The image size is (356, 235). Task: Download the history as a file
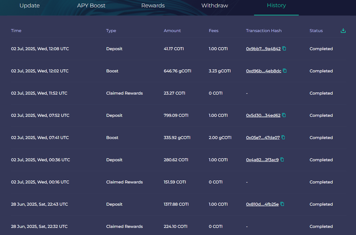[343, 31]
